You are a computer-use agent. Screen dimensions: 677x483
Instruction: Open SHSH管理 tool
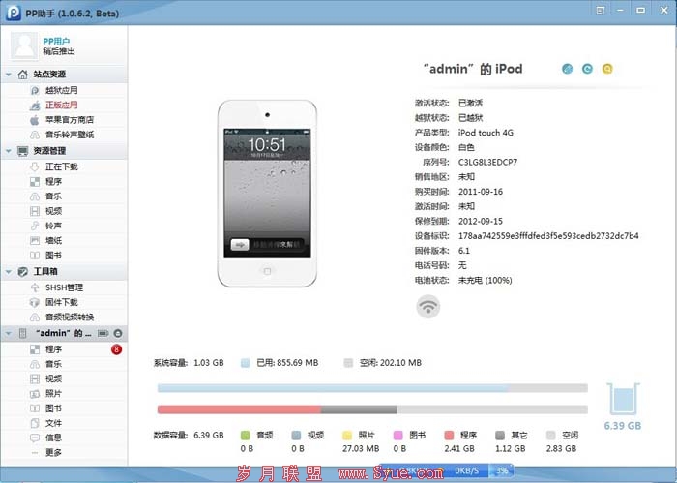[64, 287]
